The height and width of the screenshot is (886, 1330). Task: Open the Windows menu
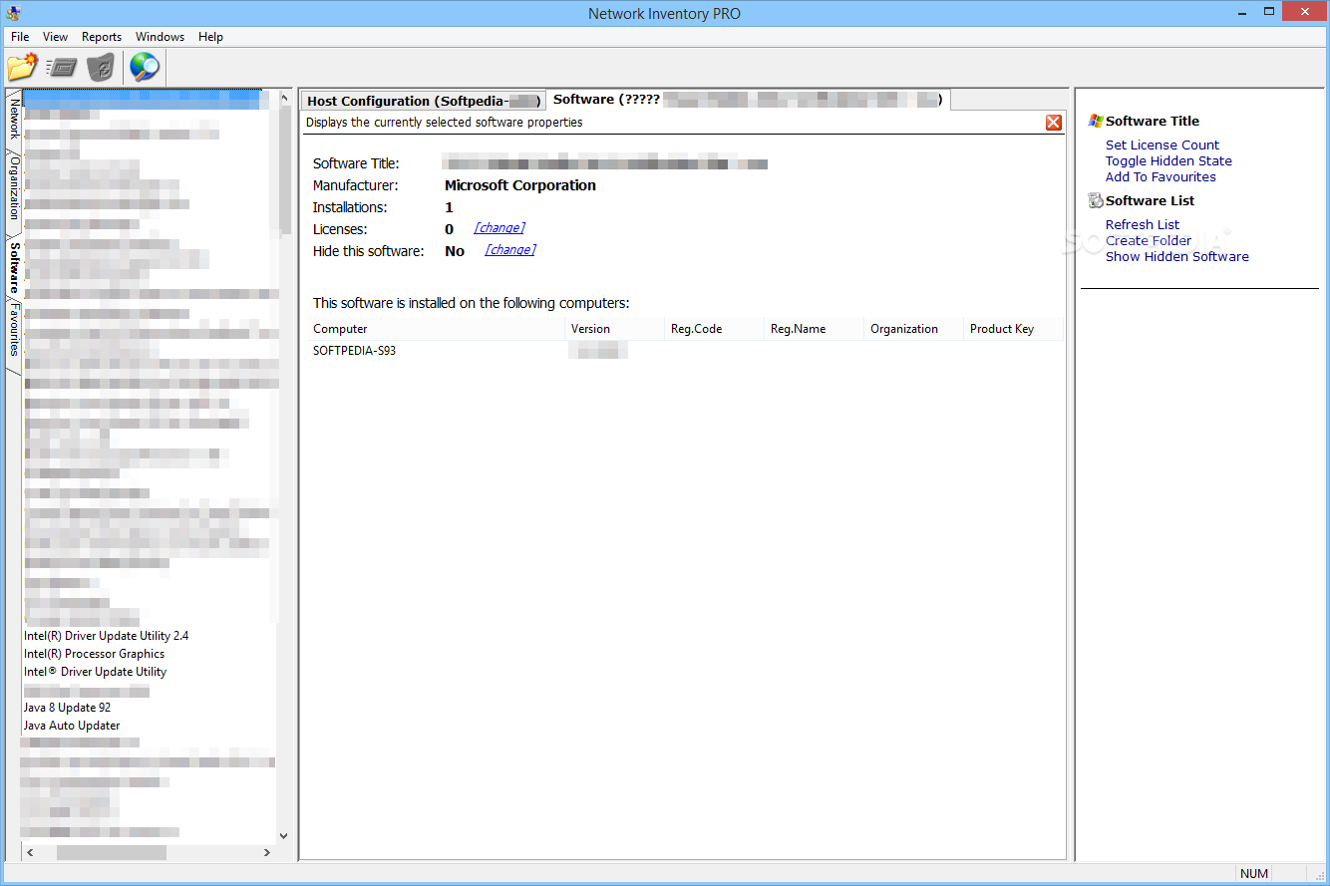[161, 37]
